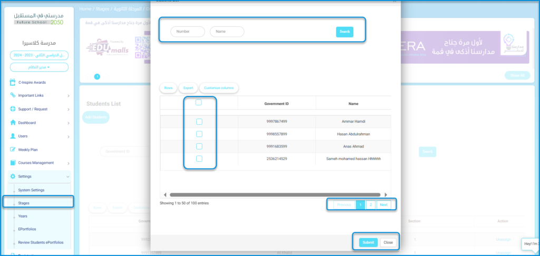Click the name Anas Ahmad
The image size is (540, 256).
point(353,146)
